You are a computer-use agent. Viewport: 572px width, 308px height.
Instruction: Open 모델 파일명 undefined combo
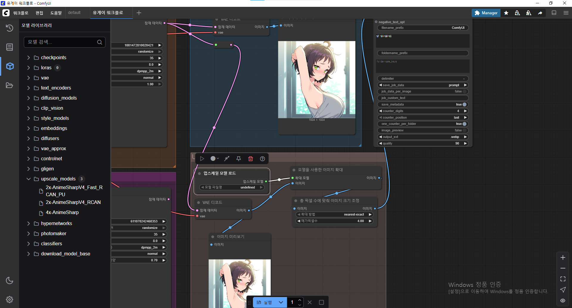pos(232,187)
